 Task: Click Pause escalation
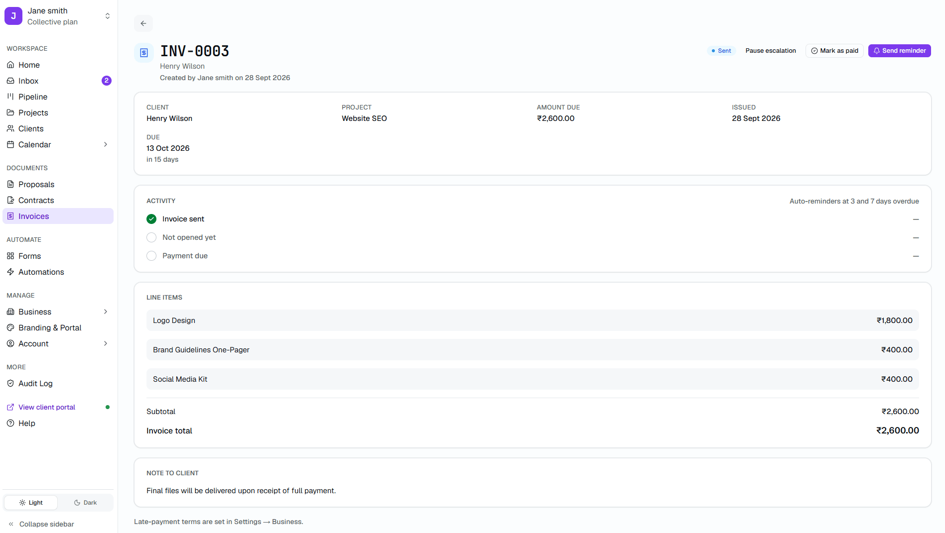(770, 51)
